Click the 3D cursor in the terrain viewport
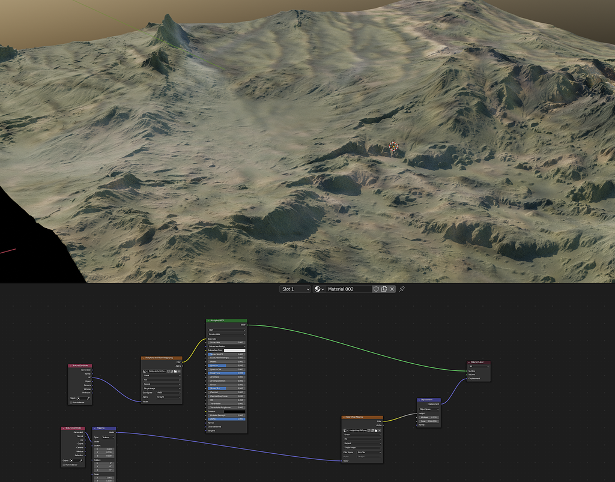The image size is (615, 482). (393, 146)
